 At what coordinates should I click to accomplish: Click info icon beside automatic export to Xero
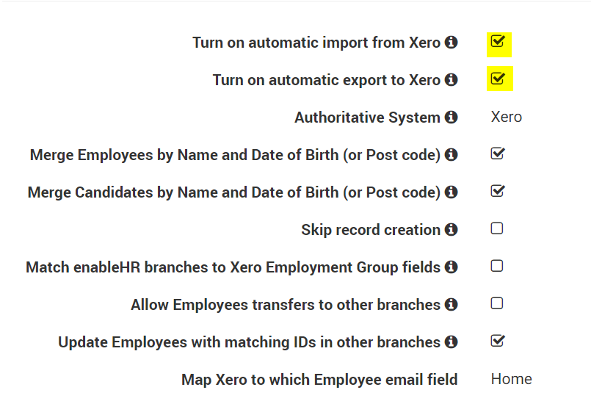point(452,80)
